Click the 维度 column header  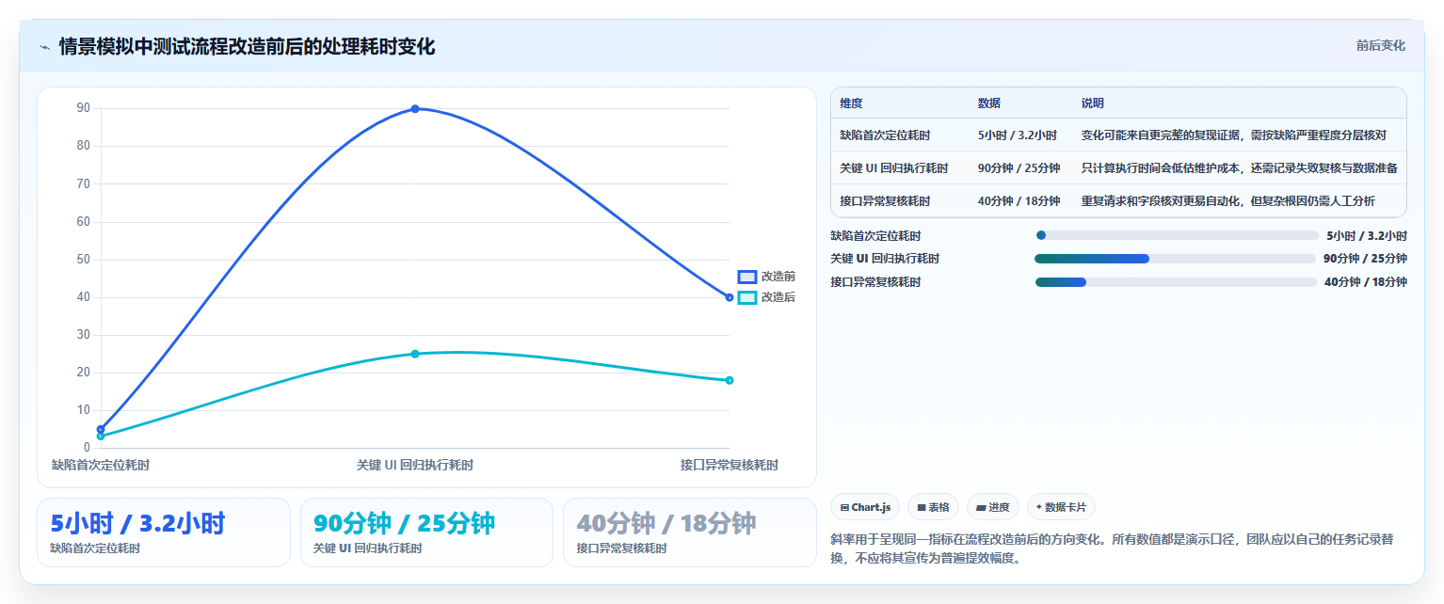point(851,103)
